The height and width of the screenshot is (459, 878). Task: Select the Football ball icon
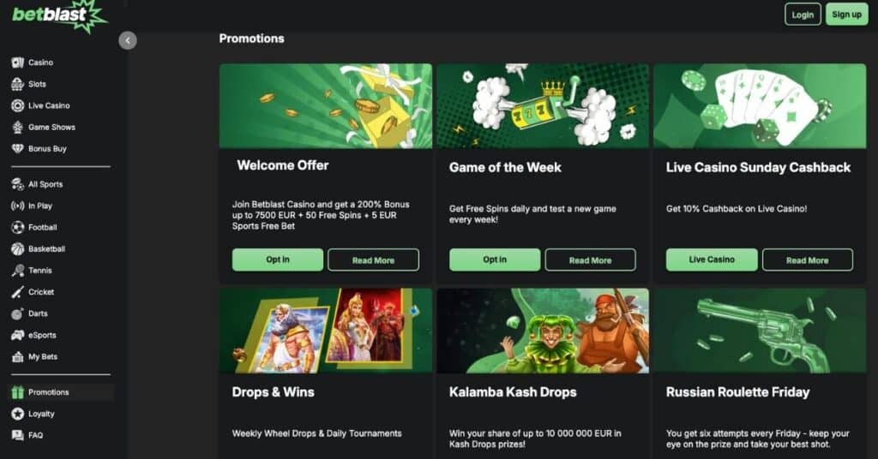(18, 228)
